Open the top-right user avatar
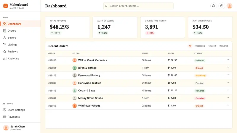Image resolution: width=237 pixels, height=133 pixels. pyautogui.click(x=229, y=6)
